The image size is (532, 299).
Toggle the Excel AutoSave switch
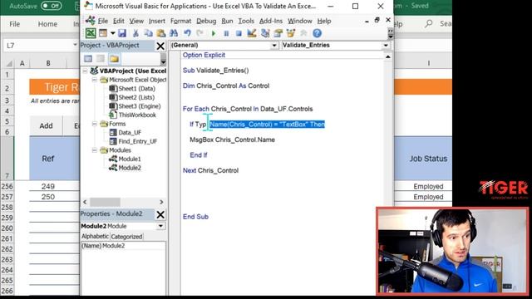(x=51, y=6)
